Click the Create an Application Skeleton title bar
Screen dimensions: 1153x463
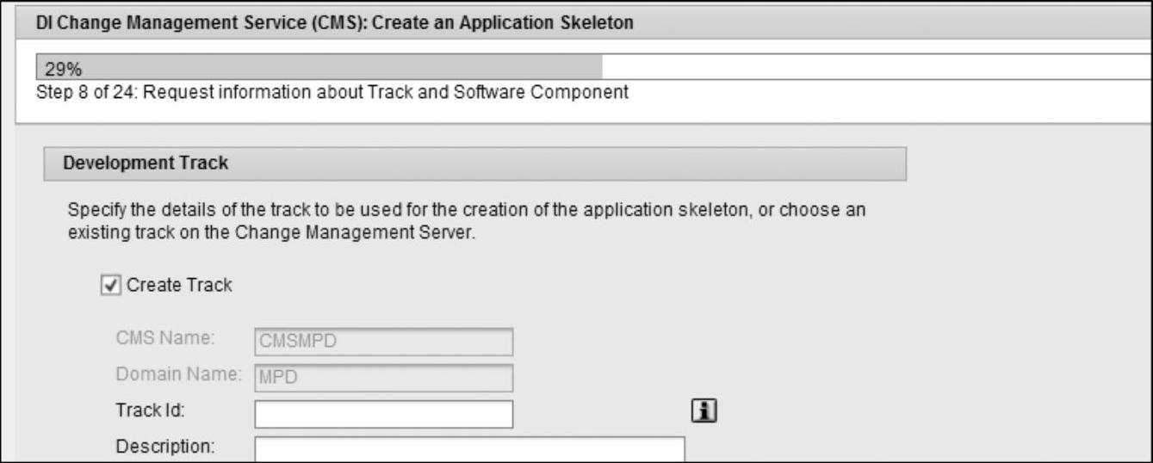[x=585, y=23]
